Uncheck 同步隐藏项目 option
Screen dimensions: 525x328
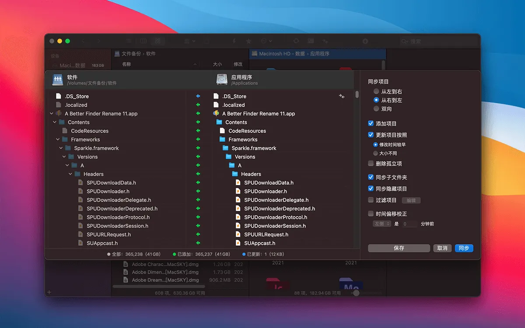[371, 189]
